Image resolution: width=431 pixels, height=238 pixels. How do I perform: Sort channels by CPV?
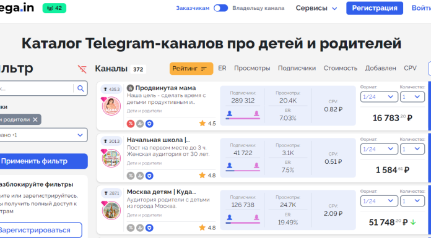[x=410, y=68]
